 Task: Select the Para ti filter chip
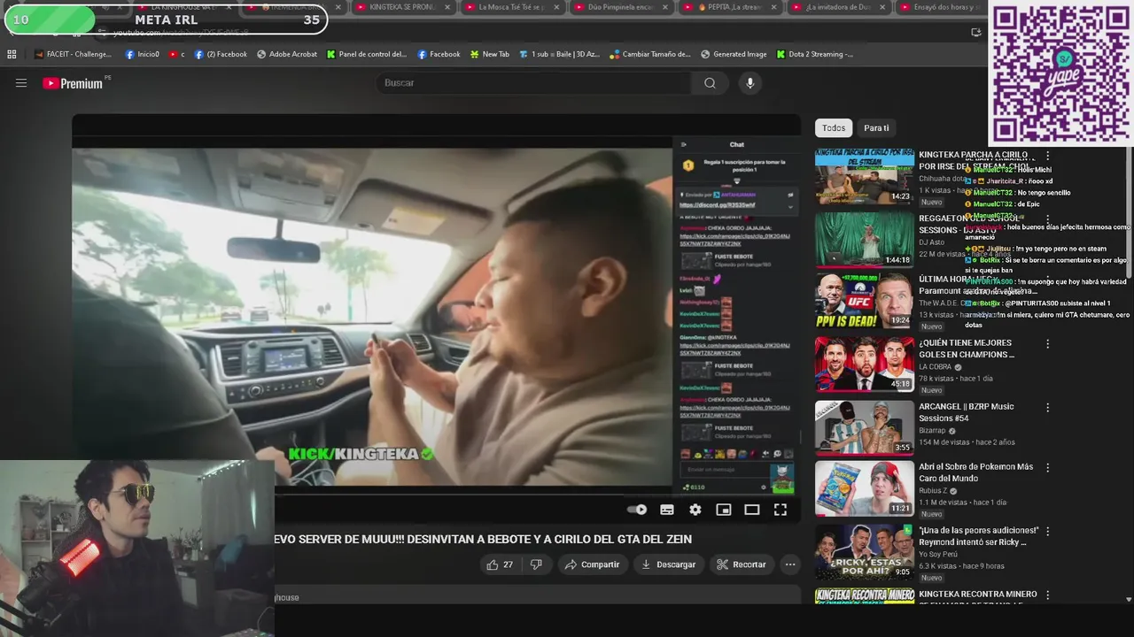876,128
